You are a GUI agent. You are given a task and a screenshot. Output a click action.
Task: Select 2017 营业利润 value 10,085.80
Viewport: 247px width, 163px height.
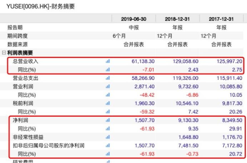(x=230, y=86)
